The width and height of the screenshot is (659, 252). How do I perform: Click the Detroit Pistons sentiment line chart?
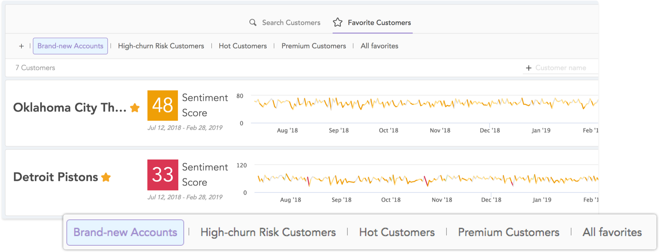(x=426, y=179)
